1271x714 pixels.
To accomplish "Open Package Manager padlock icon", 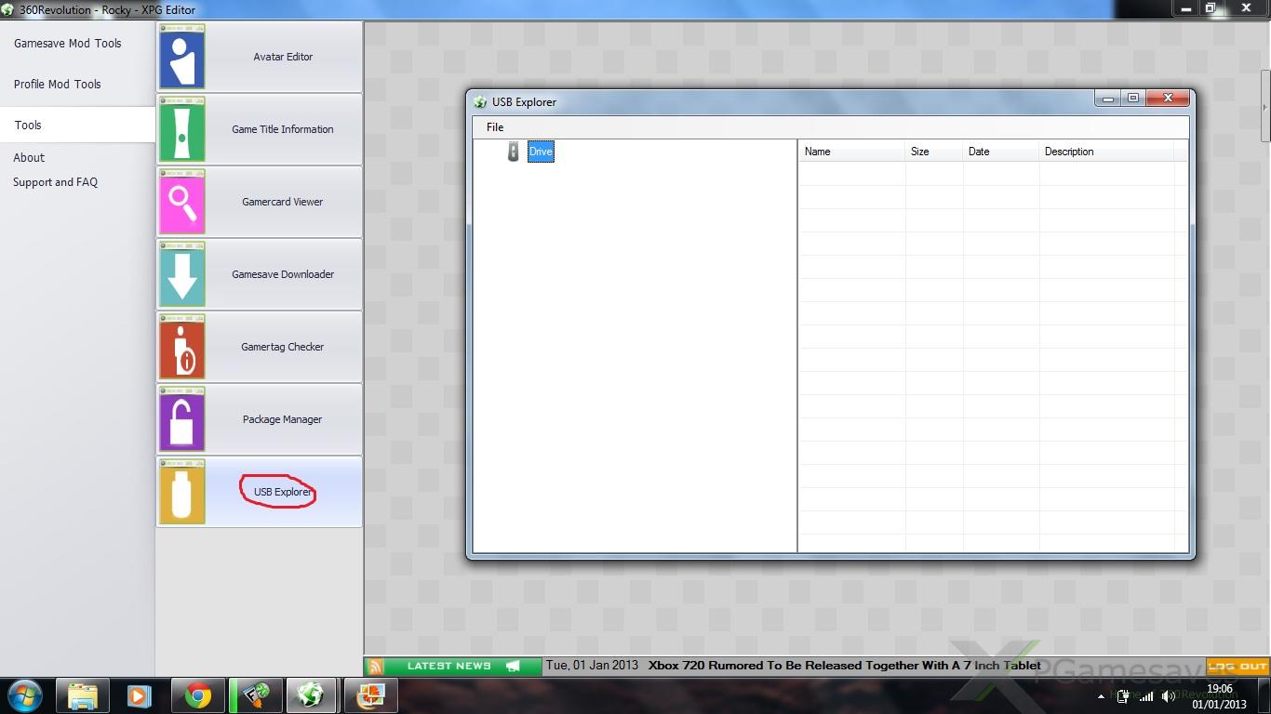I will tap(182, 419).
